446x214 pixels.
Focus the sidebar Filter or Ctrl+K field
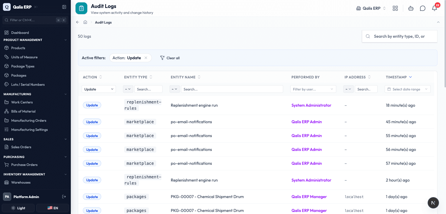(35, 20)
